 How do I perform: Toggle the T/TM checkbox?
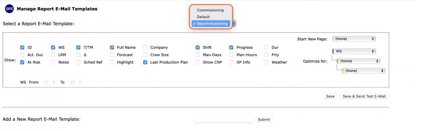point(78,47)
